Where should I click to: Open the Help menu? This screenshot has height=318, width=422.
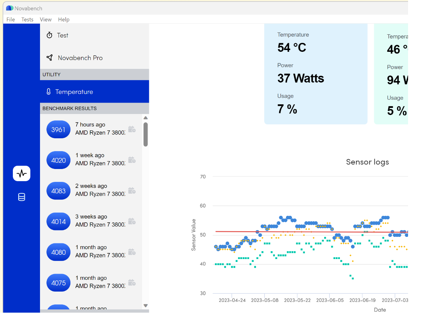click(x=64, y=20)
